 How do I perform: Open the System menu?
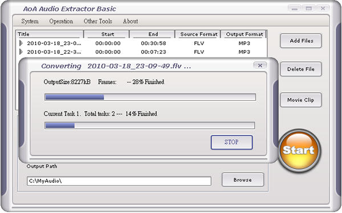[30, 21]
